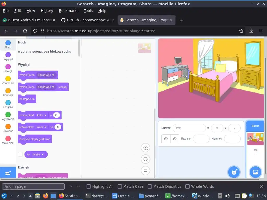267x200 pixels.
Task: Zoom in the scripting workspace
Action: pos(145,148)
